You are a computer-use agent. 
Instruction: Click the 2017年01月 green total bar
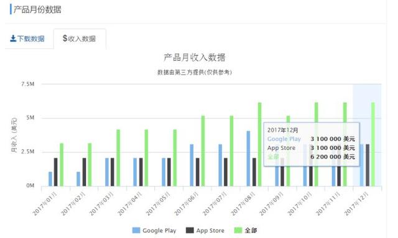(x=62, y=165)
